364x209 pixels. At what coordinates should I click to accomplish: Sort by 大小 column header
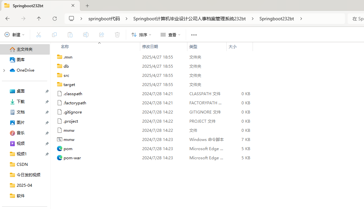pos(232,46)
